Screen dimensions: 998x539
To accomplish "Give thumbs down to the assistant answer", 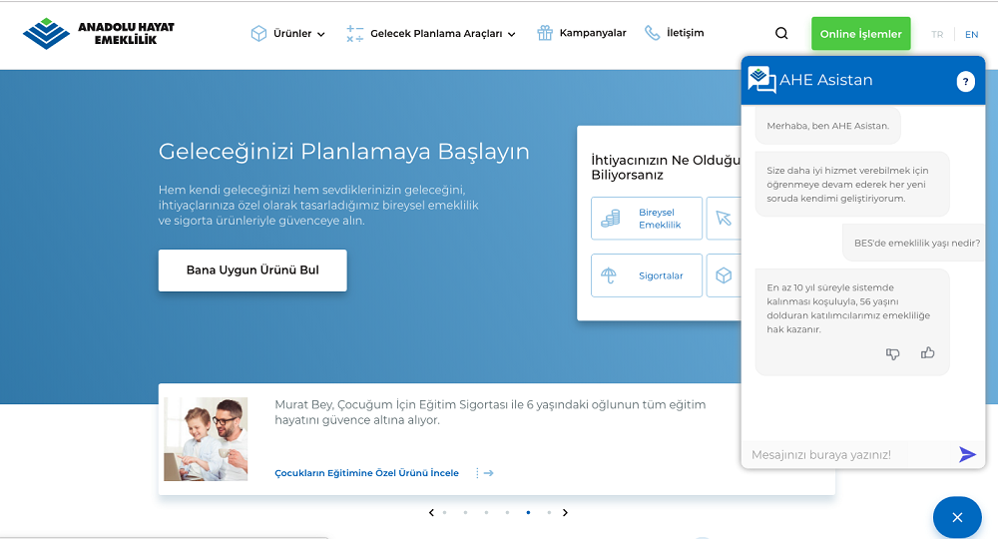I will [x=893, y=353].
